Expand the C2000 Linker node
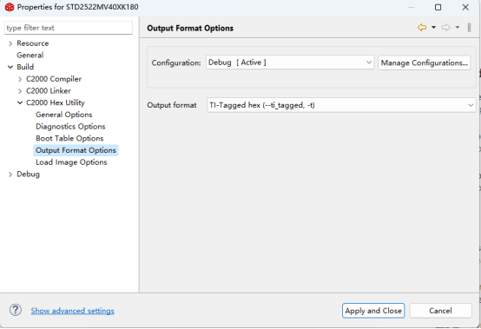Image resolution: width=481 pixels, height=329 pixels. point(20,91)
